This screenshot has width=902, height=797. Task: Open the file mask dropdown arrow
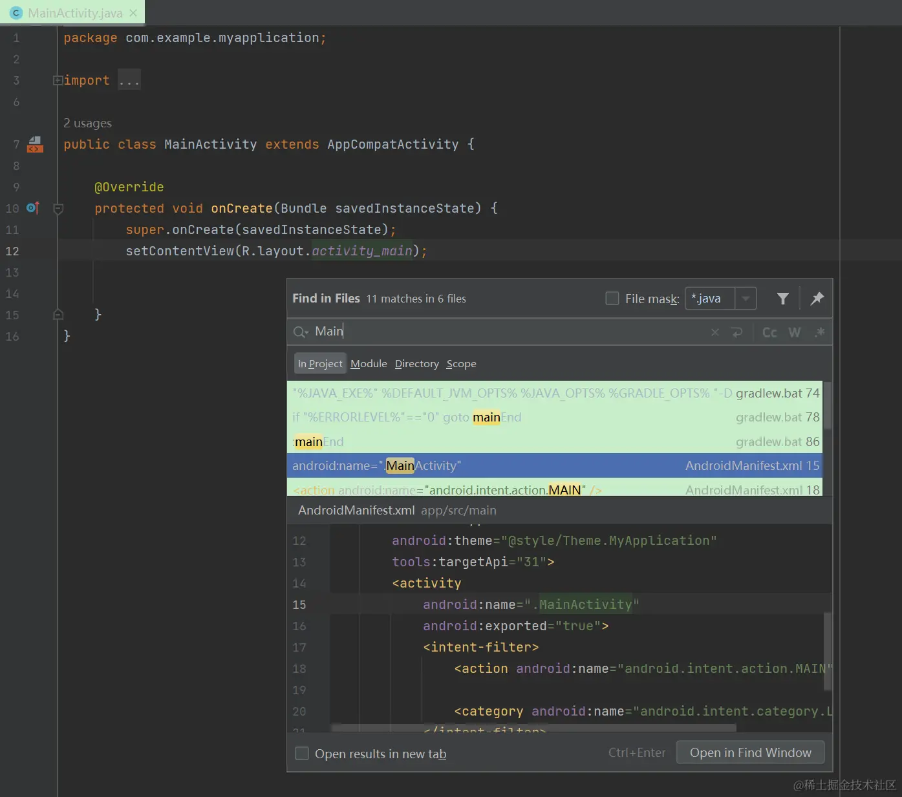[x=746, y=298]
